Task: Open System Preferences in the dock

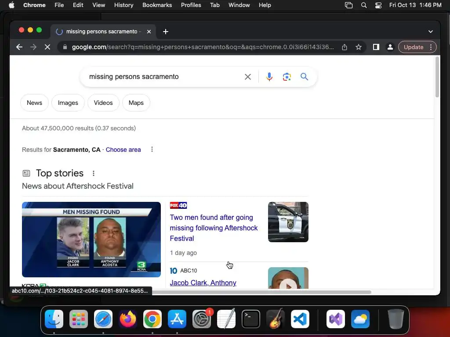Action: (201, 319)
